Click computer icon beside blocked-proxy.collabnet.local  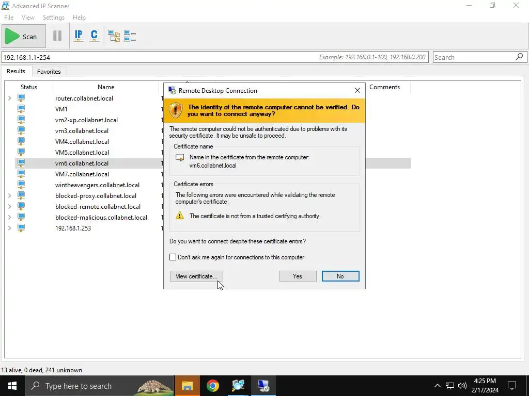pyautogui.click(x=21, y=195)
